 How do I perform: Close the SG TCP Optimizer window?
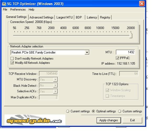point(142,3)
